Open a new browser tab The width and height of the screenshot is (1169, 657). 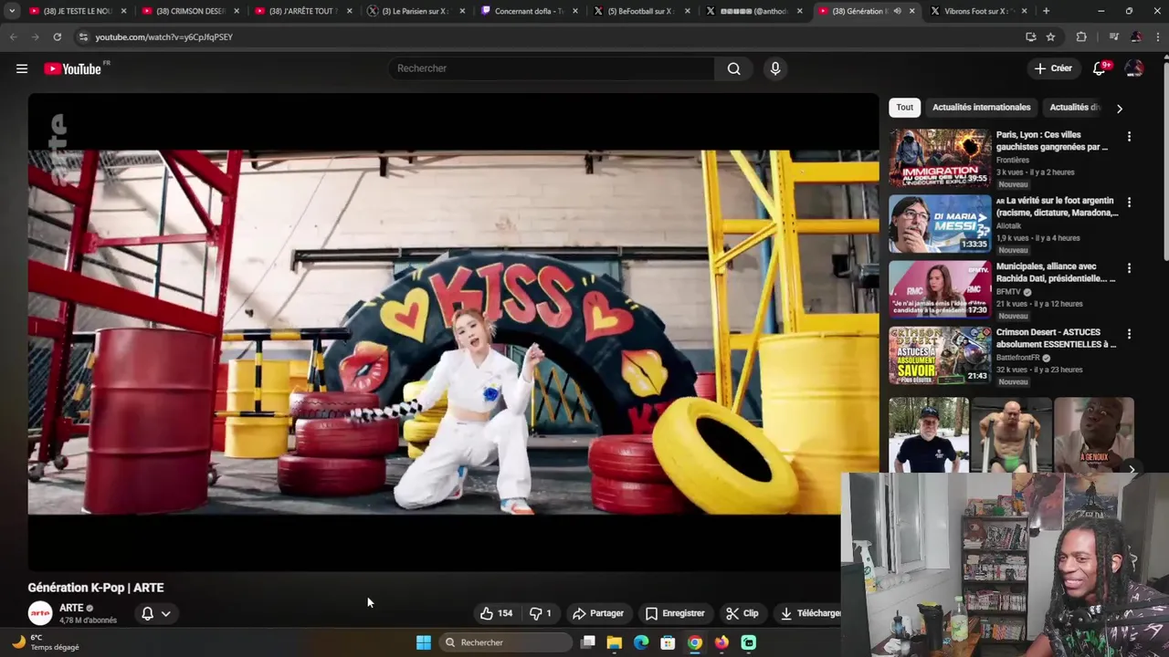[1046, 11]
